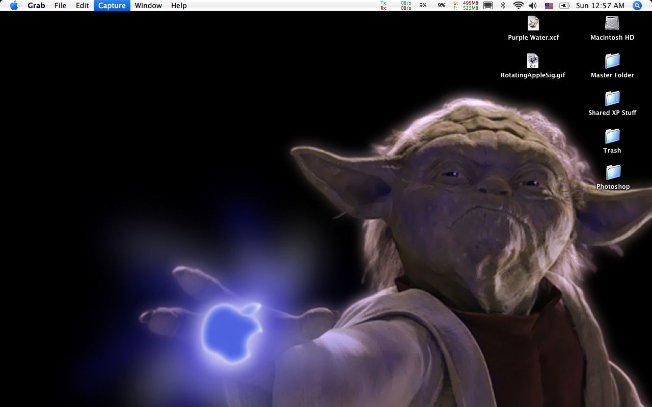
Task: Click the Shared XP Stuff label
Action: (612, 113)
